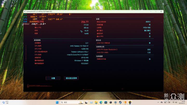Click the OS version 10.0.22631
The image size is (187, 105).
(85, 64)
